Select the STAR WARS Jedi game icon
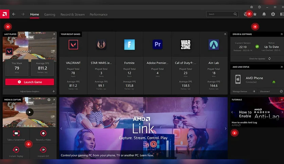This screenshot has height=164, width=284. [x=101, y=44]
